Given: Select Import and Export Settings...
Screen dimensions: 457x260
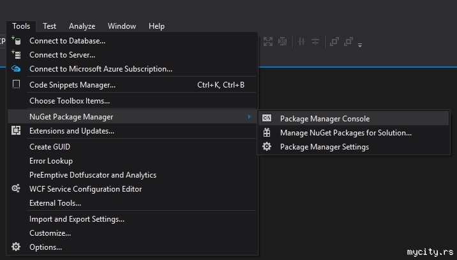Looking at the screenshot, I should click(77, 219).
